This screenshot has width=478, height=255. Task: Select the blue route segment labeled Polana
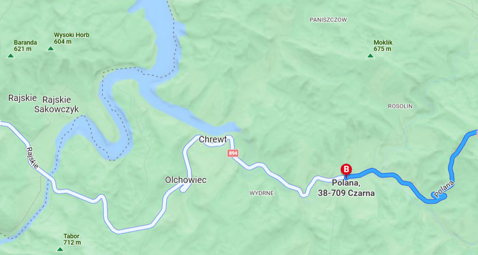coord(444,189)
